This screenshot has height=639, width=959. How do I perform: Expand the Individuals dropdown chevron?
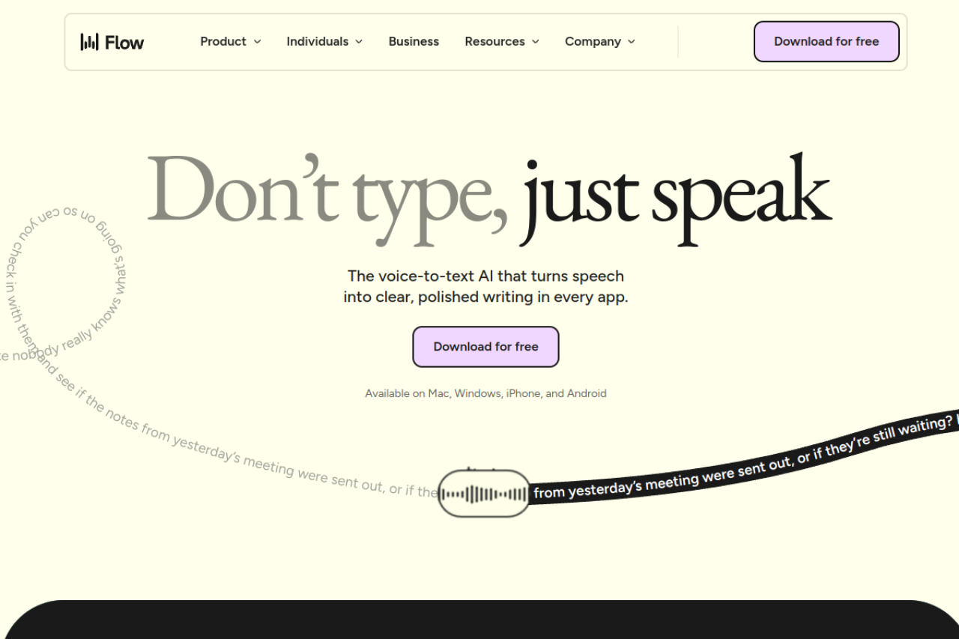[359, 42]
